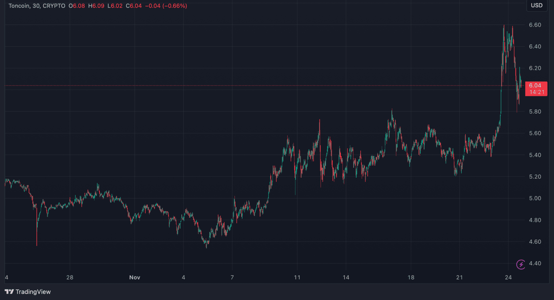
Task: Click the red 6.04 current price label
Action: click(535, 86)
